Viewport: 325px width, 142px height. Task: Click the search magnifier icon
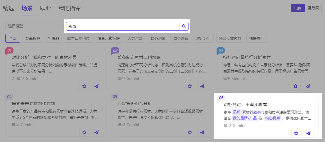coord(184,26)
